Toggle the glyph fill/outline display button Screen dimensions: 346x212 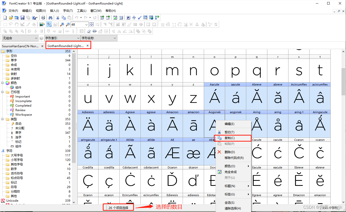pyautogui.click(x=49, y=24)
